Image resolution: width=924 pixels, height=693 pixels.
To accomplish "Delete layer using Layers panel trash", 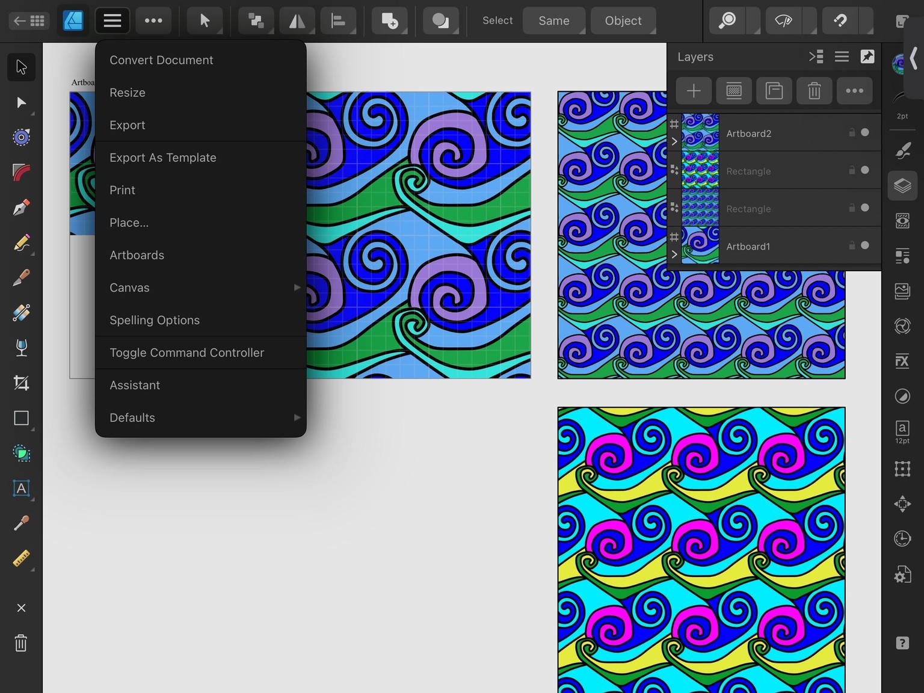I will coord(814,91).
